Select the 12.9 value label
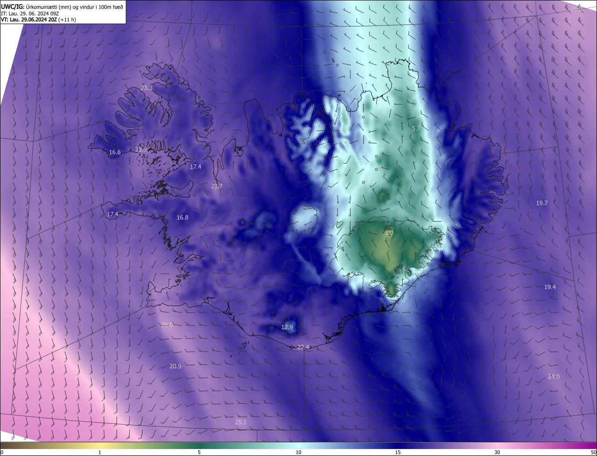Screen dimensions: 597x456 click(287, 327)
